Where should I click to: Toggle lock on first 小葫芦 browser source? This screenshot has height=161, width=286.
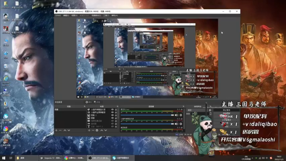tap(116, 110)
